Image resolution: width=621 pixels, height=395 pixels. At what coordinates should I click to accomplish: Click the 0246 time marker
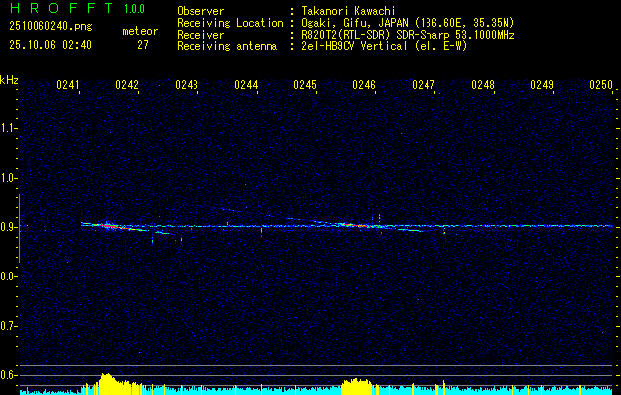[364, 85]
